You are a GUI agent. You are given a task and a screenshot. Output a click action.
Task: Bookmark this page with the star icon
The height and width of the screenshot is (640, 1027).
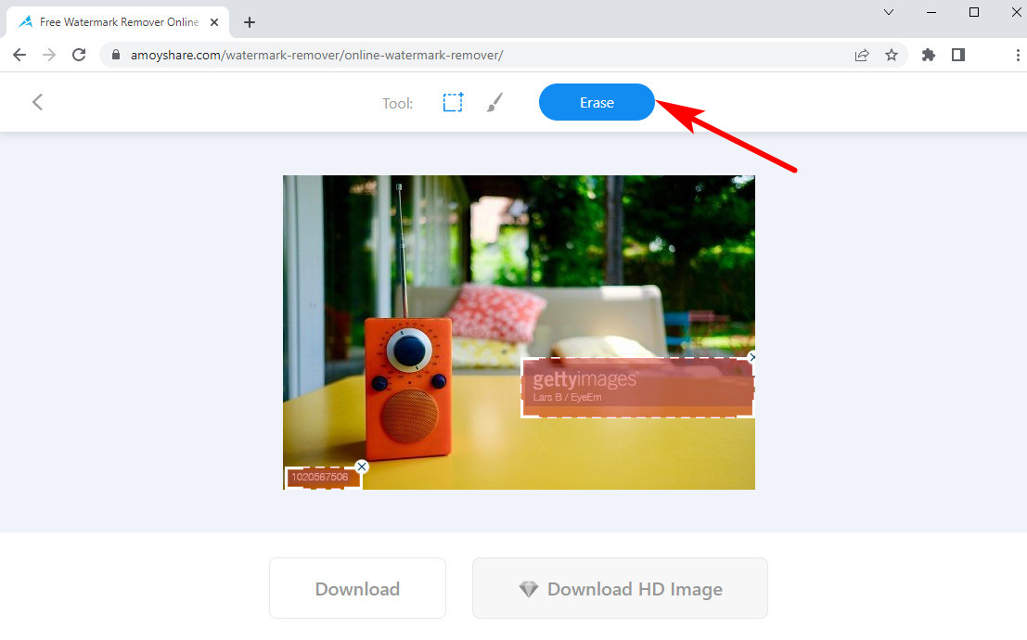point(892,55)
